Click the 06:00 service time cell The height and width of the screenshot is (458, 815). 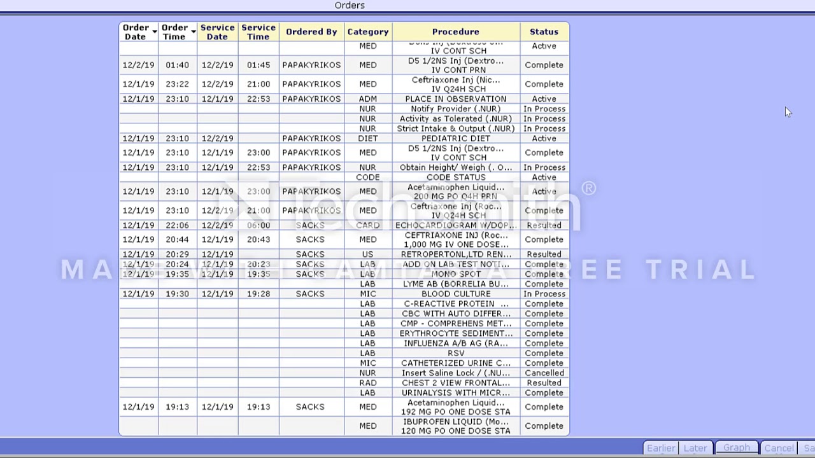(x=258, y=226)
